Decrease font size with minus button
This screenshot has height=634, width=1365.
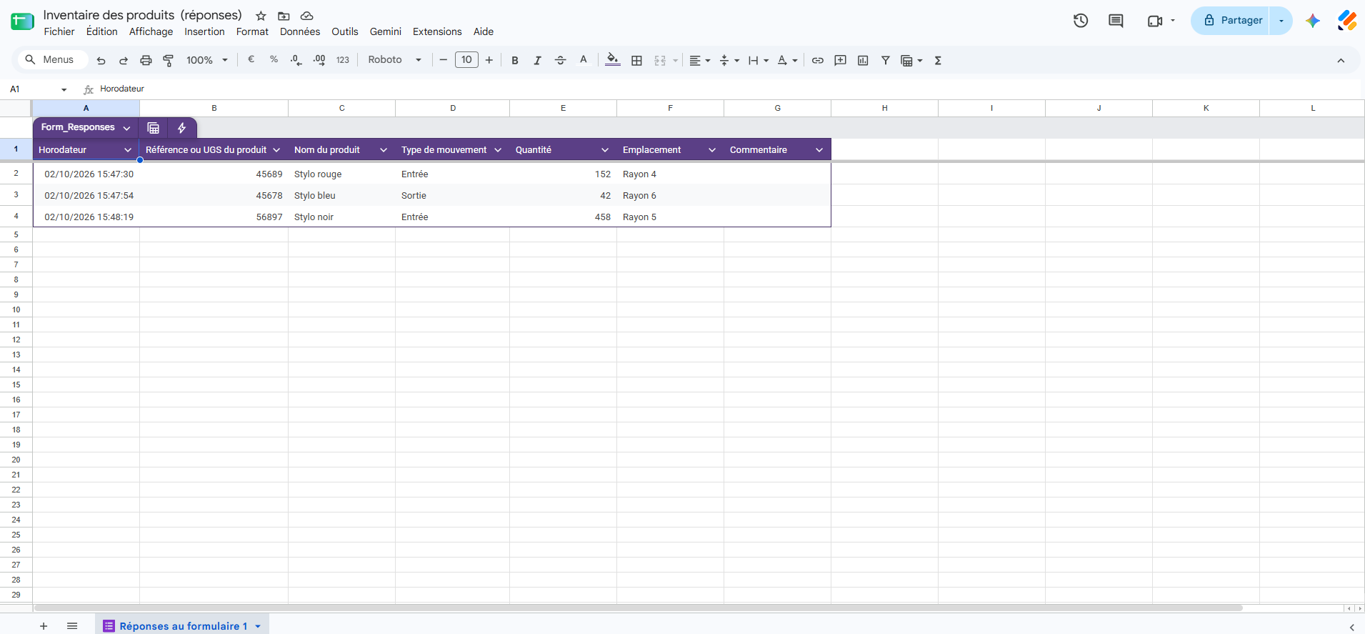(444, 60)
